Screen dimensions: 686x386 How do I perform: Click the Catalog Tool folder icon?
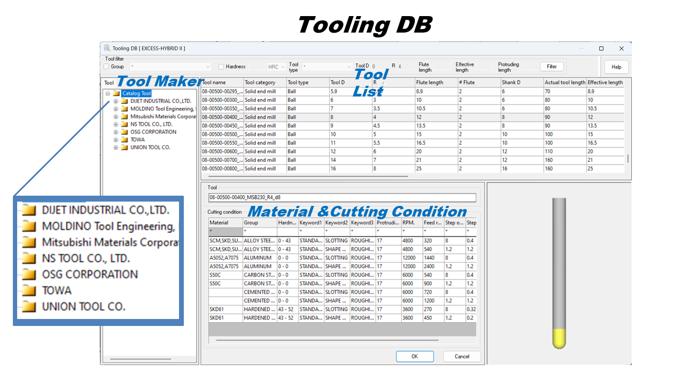pos(116,93)
